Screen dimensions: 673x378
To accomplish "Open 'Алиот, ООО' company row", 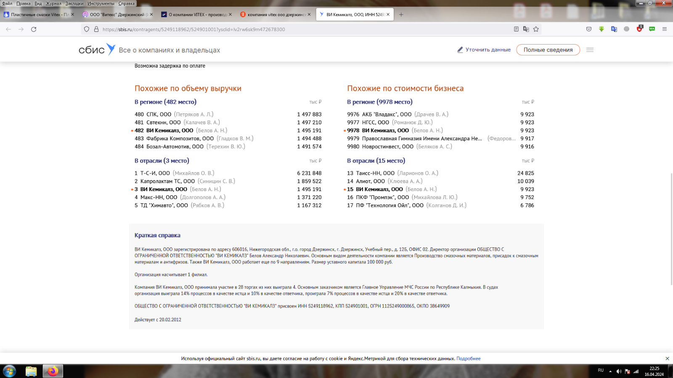I will pos(440,181).
